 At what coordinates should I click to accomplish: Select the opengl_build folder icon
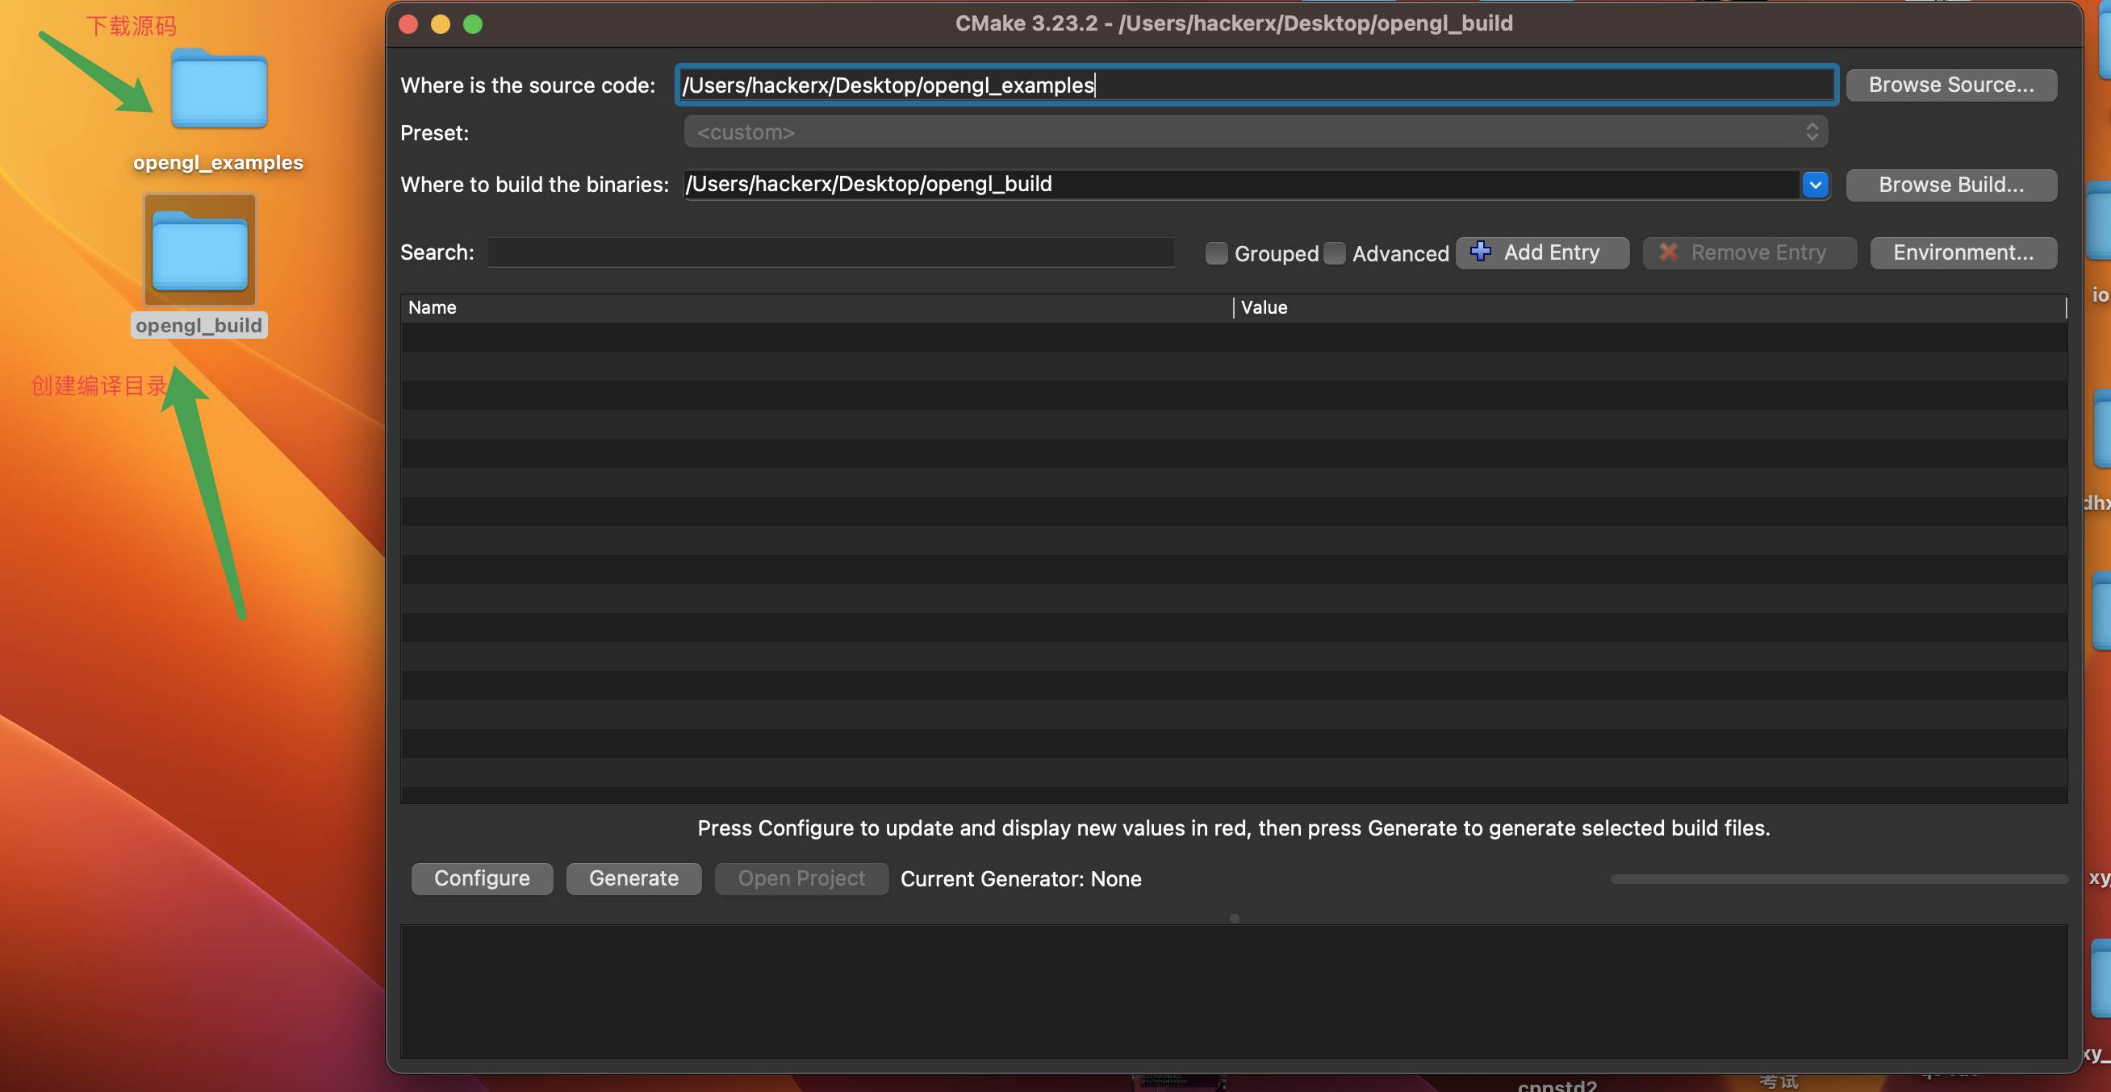[200, 250]
